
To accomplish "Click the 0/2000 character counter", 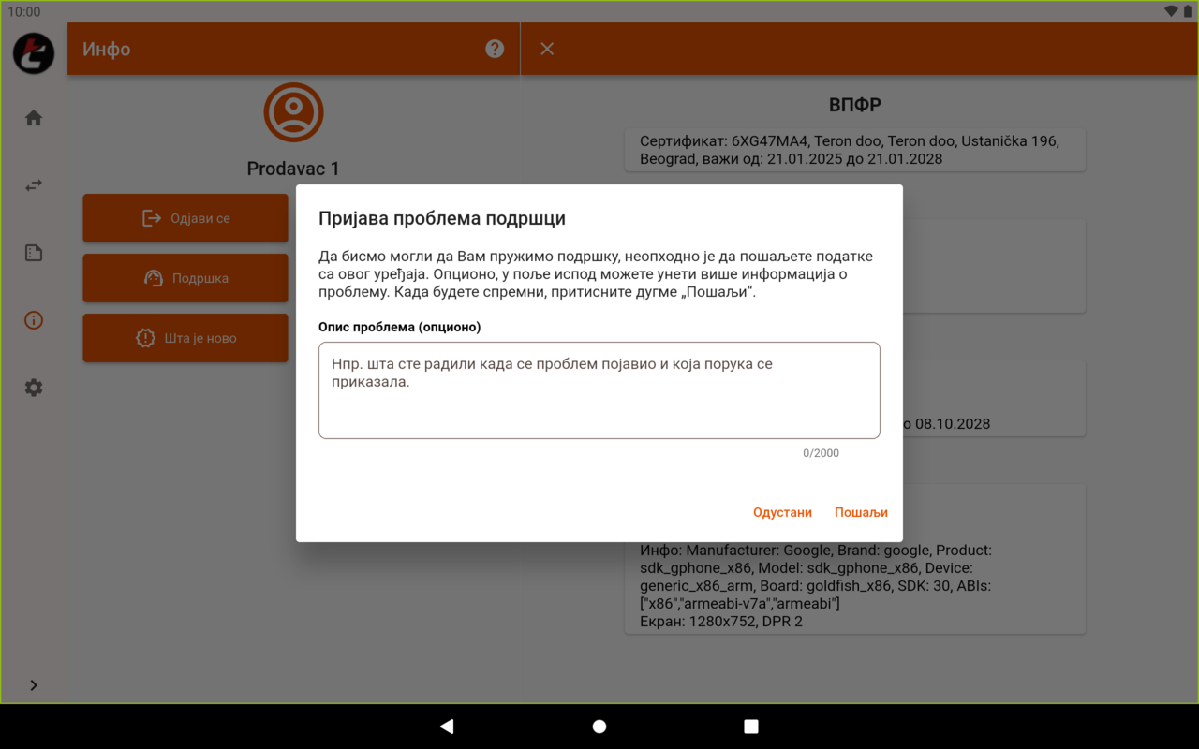I will [x=821, y=453].
